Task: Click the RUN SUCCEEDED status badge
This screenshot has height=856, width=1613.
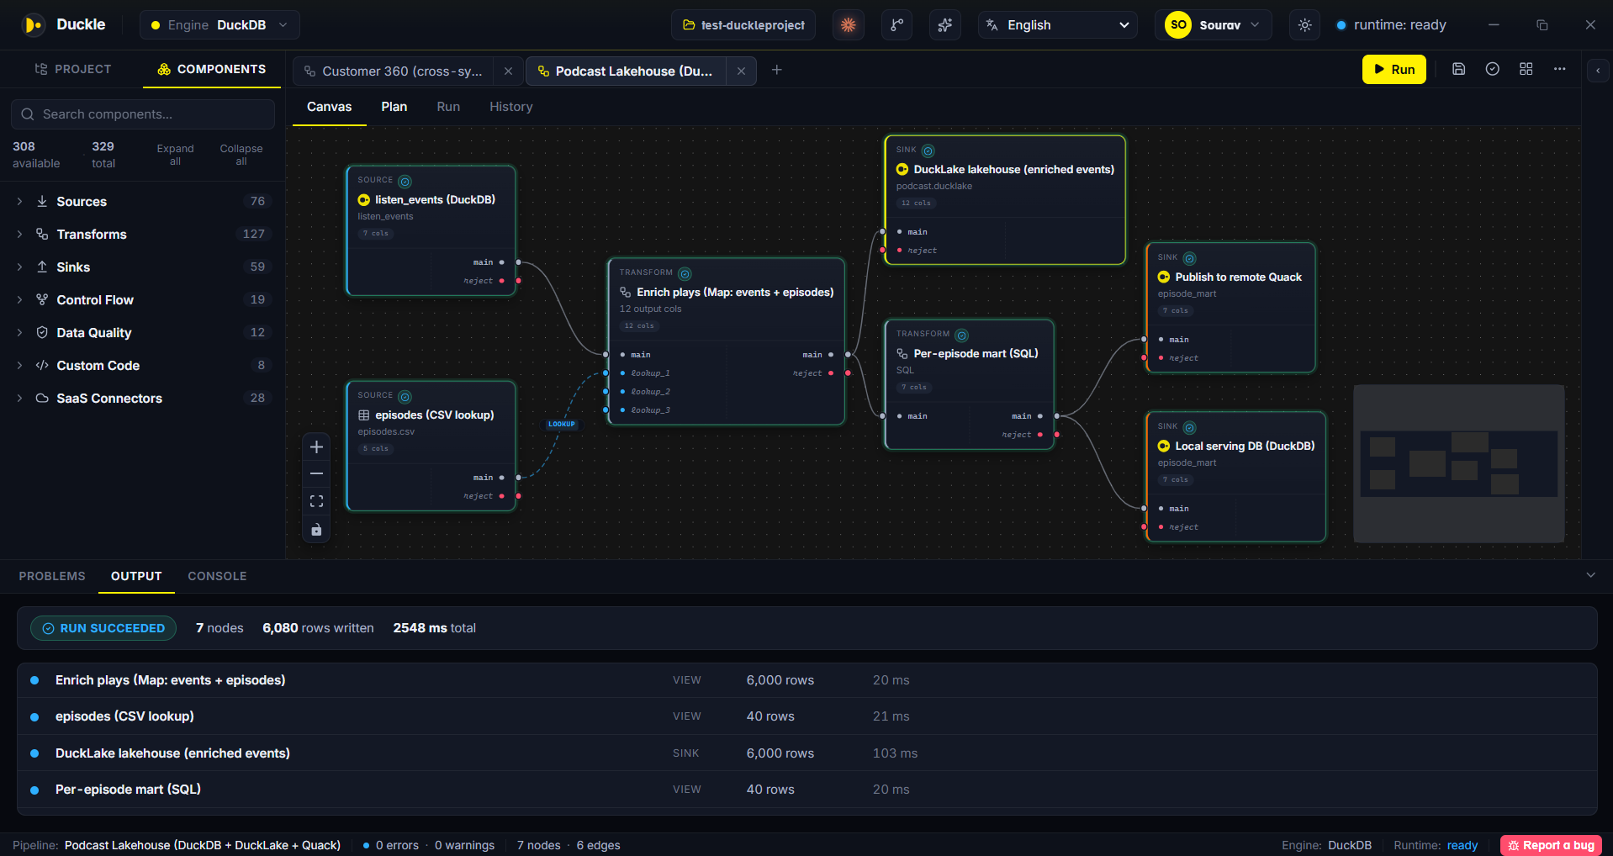Action: click(x=103, y=628)
